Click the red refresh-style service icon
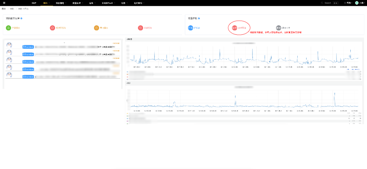Image resolution: width=367 pixels, height=169 pixels. point(140,28)
